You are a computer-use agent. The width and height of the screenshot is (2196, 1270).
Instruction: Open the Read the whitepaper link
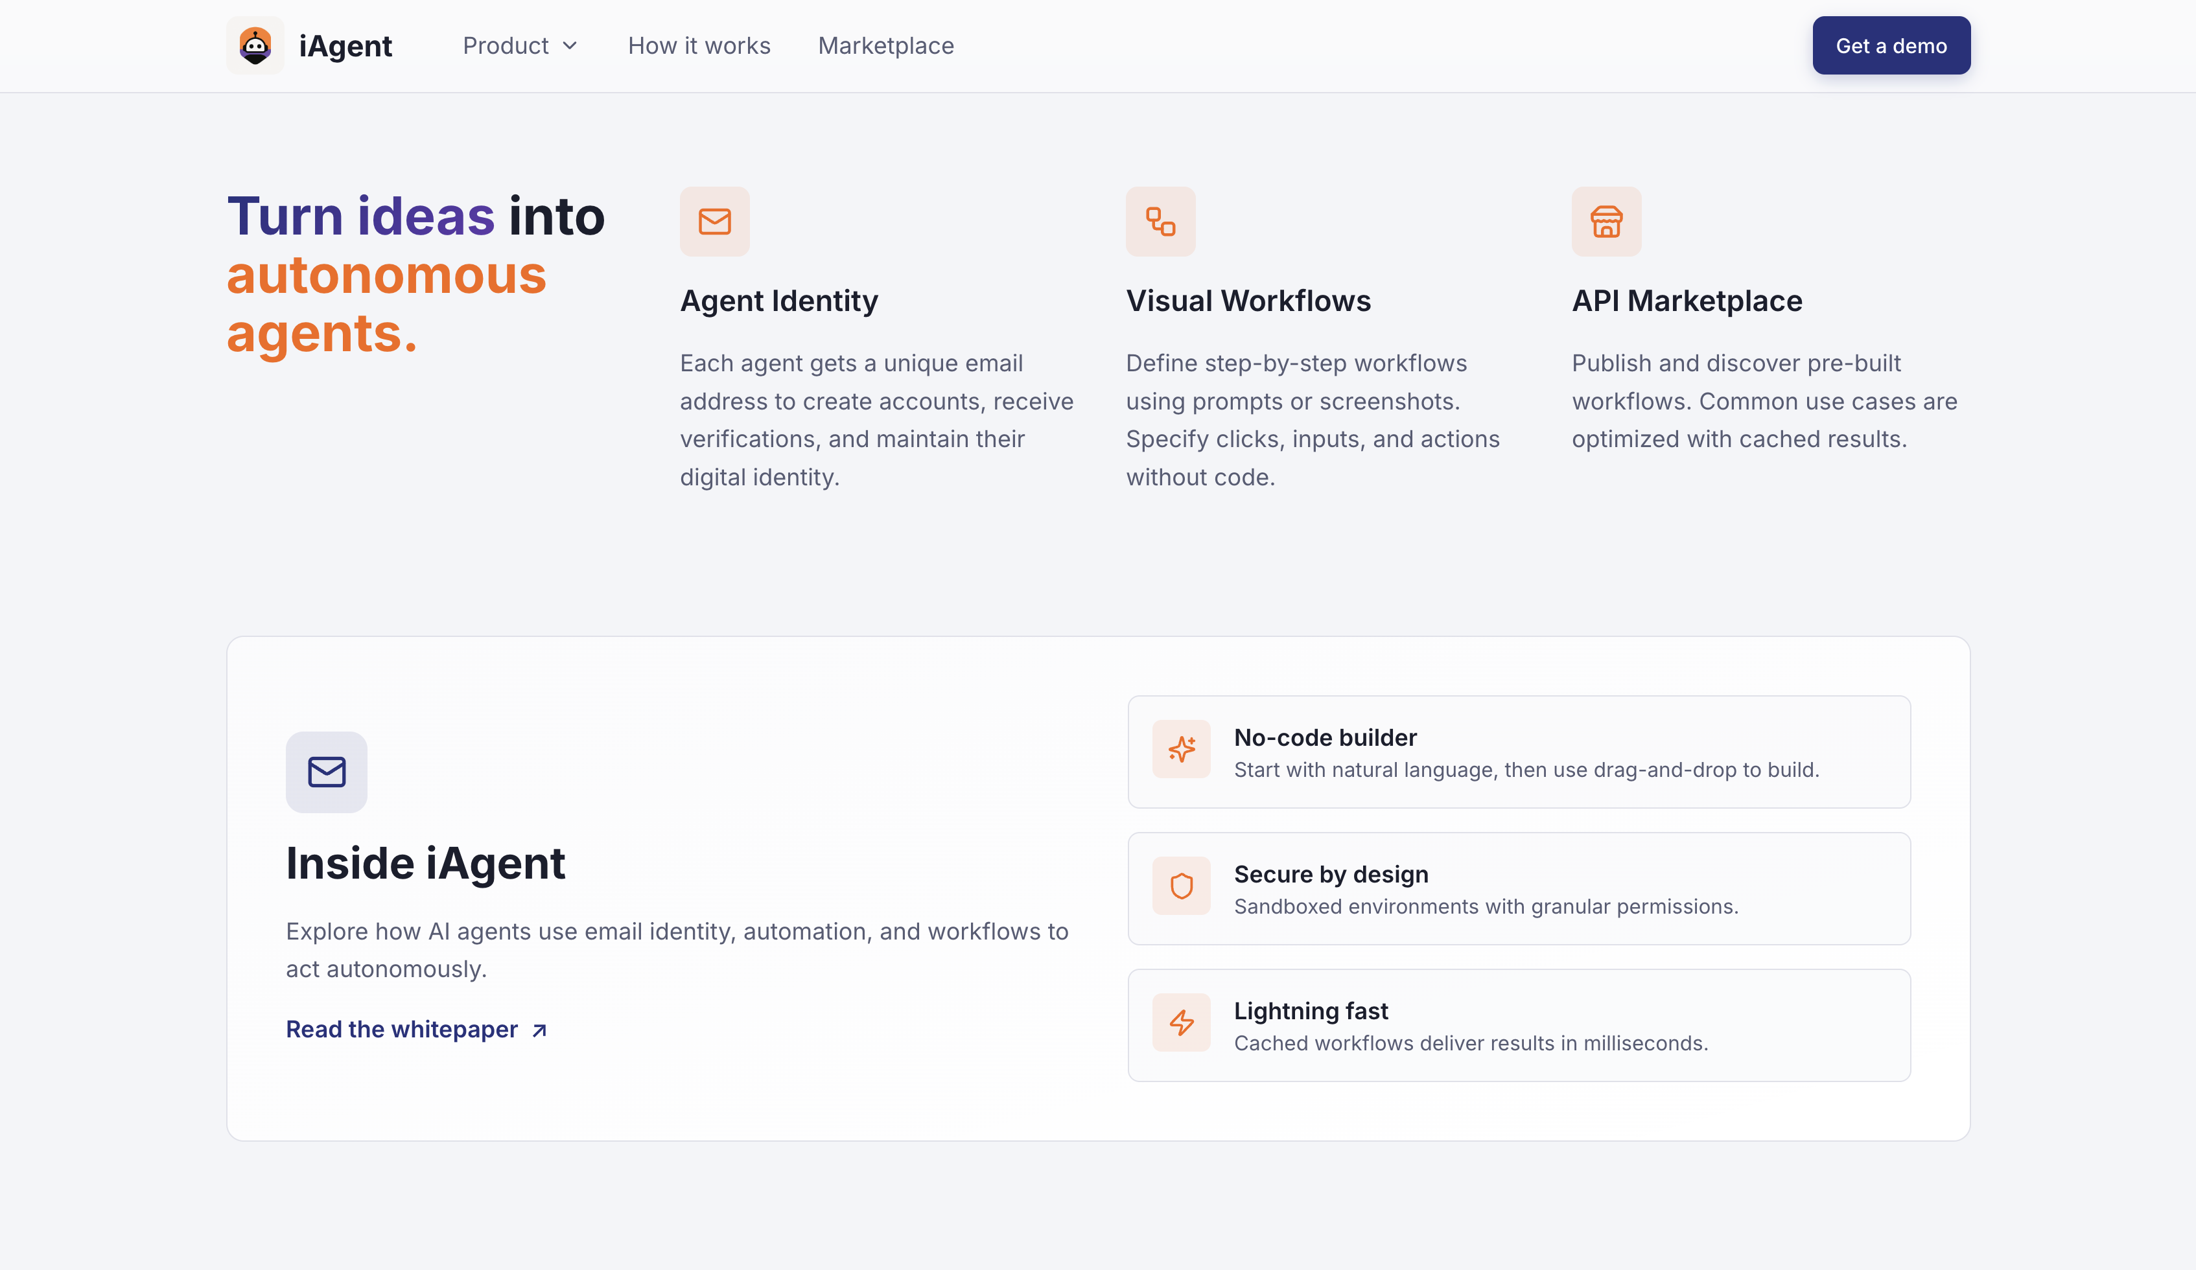click(x=403, y=1029)
